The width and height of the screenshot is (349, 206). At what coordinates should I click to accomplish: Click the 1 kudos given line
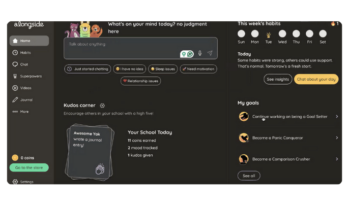[x=140, y=155]
